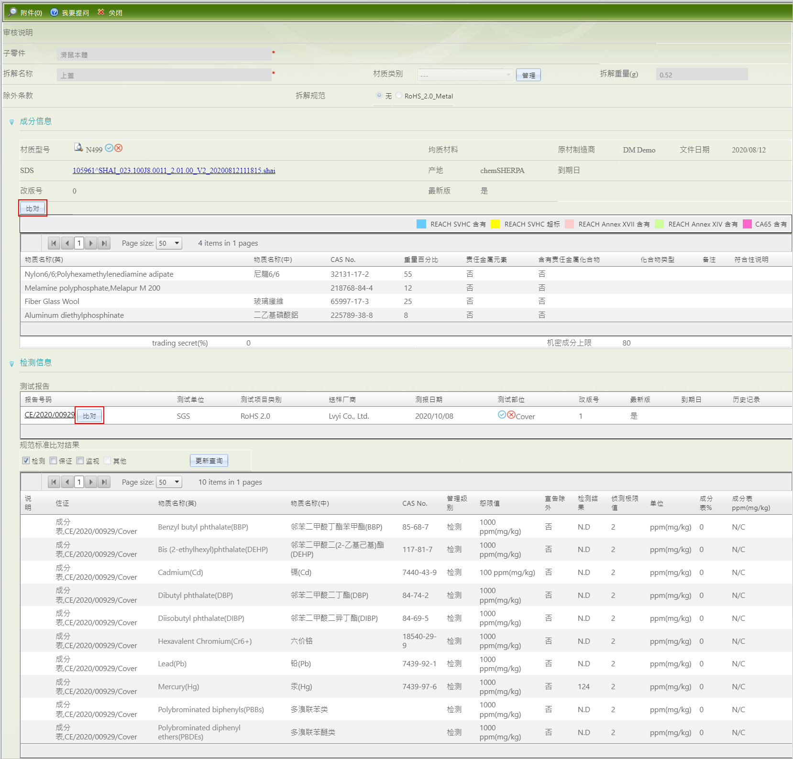Image resolution: width=793 pixels, height=759 pixels.
Task: Click 关闭 menu item
Action: point(115,13)
